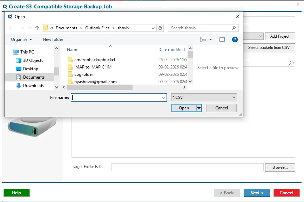Click the bucket search magnifier in backup window
This screenshot has height=202, width=304.
click(x=291, y=63)
